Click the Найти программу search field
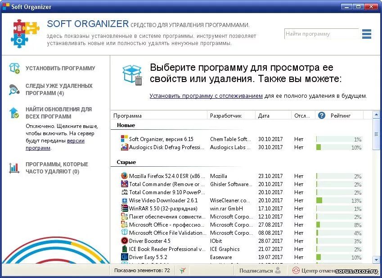Screen dimensions: 382x278 pyautogui.click(x=321, y=34)
